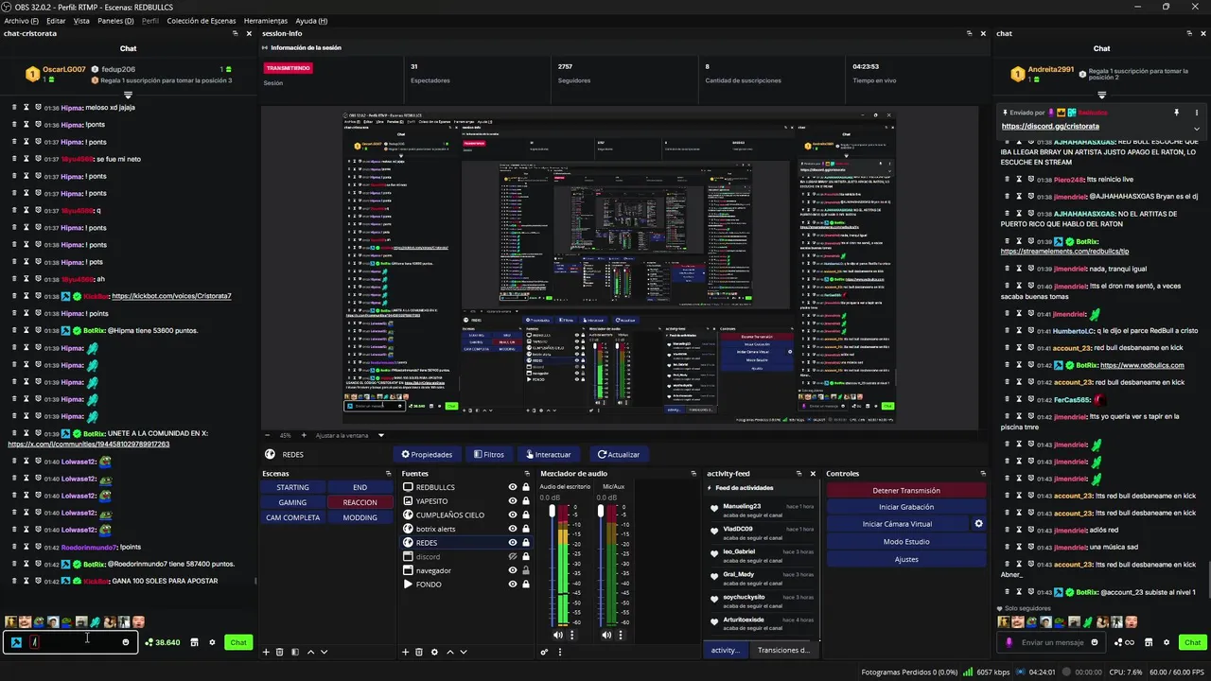Add a new source in Fuentes
The image size is (1211, 681).
click(x=406, y=652)
